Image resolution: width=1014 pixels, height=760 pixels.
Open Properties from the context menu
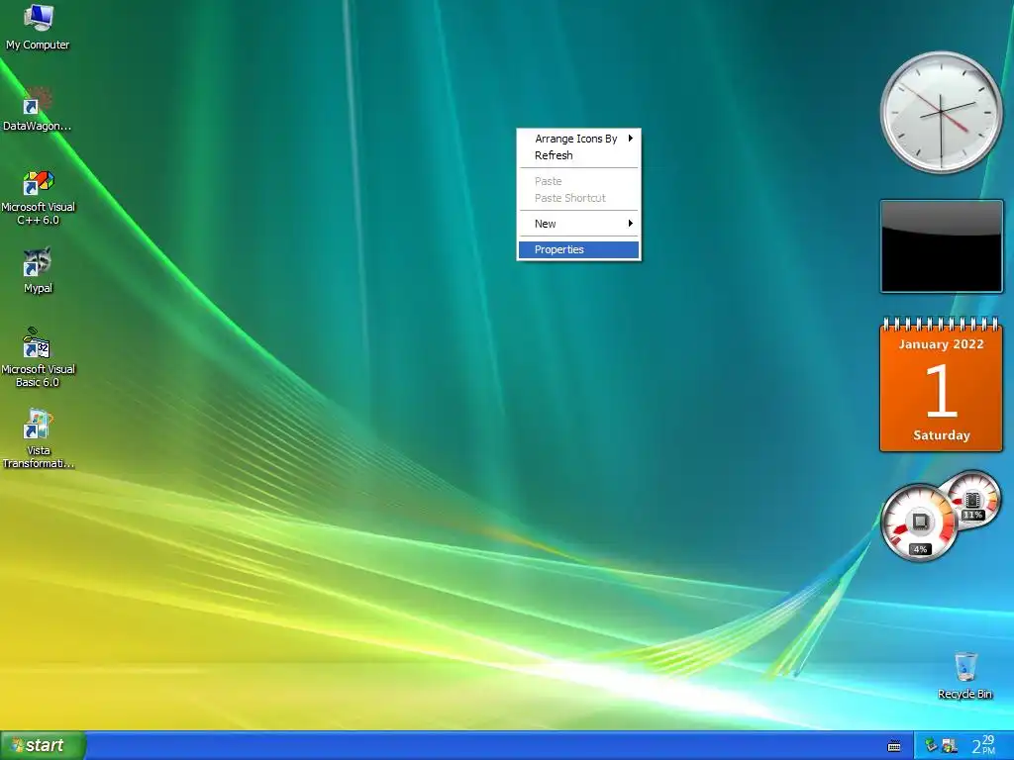click(578, 249)
